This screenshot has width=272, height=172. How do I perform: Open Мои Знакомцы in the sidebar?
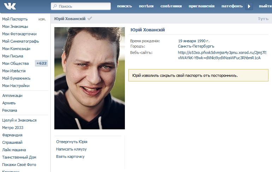point(15,26)
